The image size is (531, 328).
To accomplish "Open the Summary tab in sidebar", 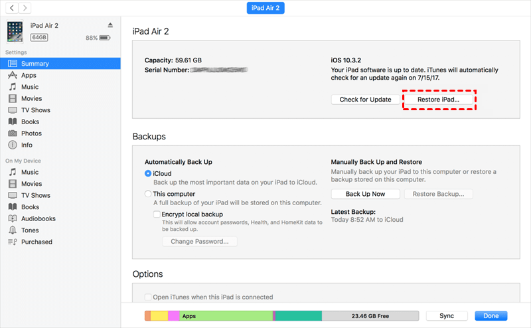I will click(x=35, y=64).
